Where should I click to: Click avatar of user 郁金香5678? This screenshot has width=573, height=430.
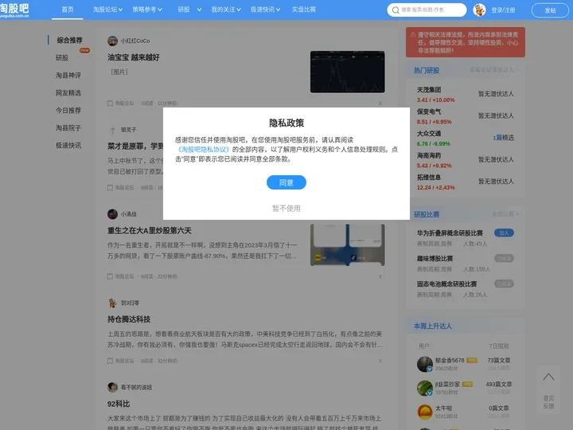coord(425,364)
